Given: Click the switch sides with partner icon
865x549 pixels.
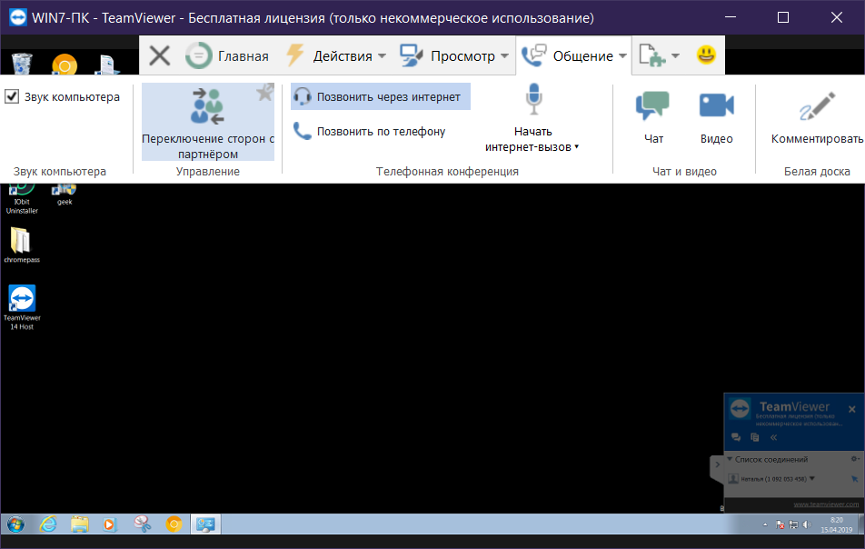Looking at the screenshot, I should click(208, 106).
